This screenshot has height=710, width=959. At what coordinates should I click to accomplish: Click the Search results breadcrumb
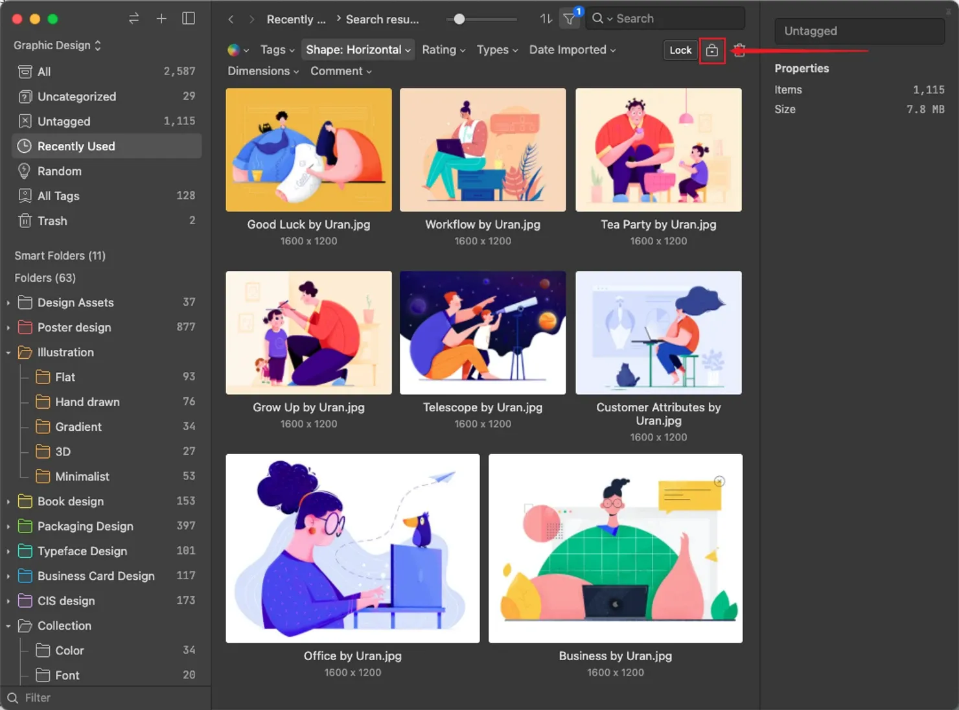pyautogui.click(x=382, y=19)
